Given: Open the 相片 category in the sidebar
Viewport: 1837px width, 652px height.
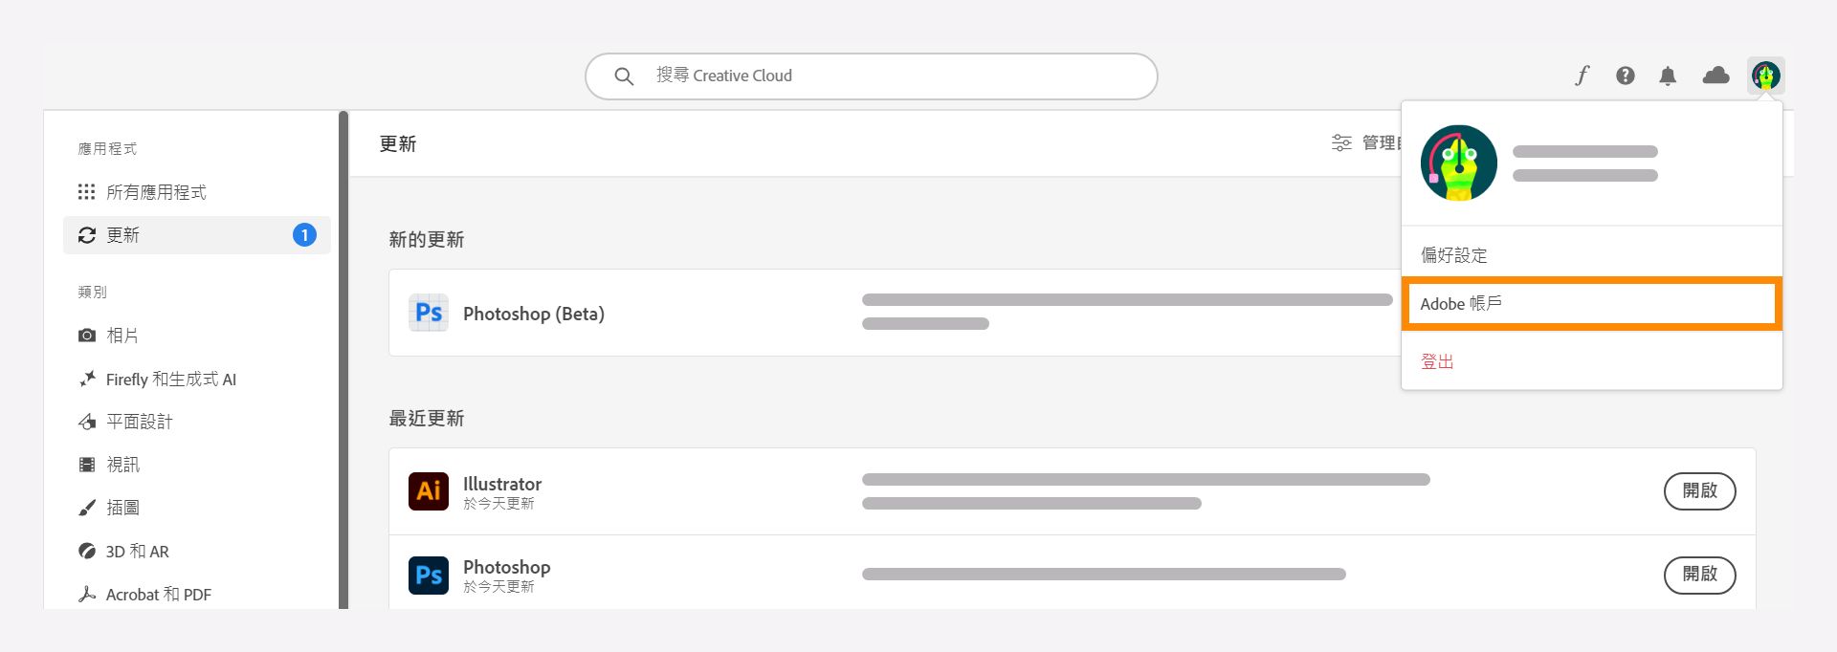Looking at the screenshot, I should (122, 335).
